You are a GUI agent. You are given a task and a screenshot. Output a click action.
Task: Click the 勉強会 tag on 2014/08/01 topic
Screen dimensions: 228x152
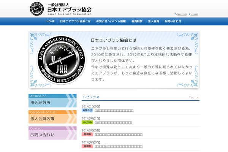tap(87, 134)
